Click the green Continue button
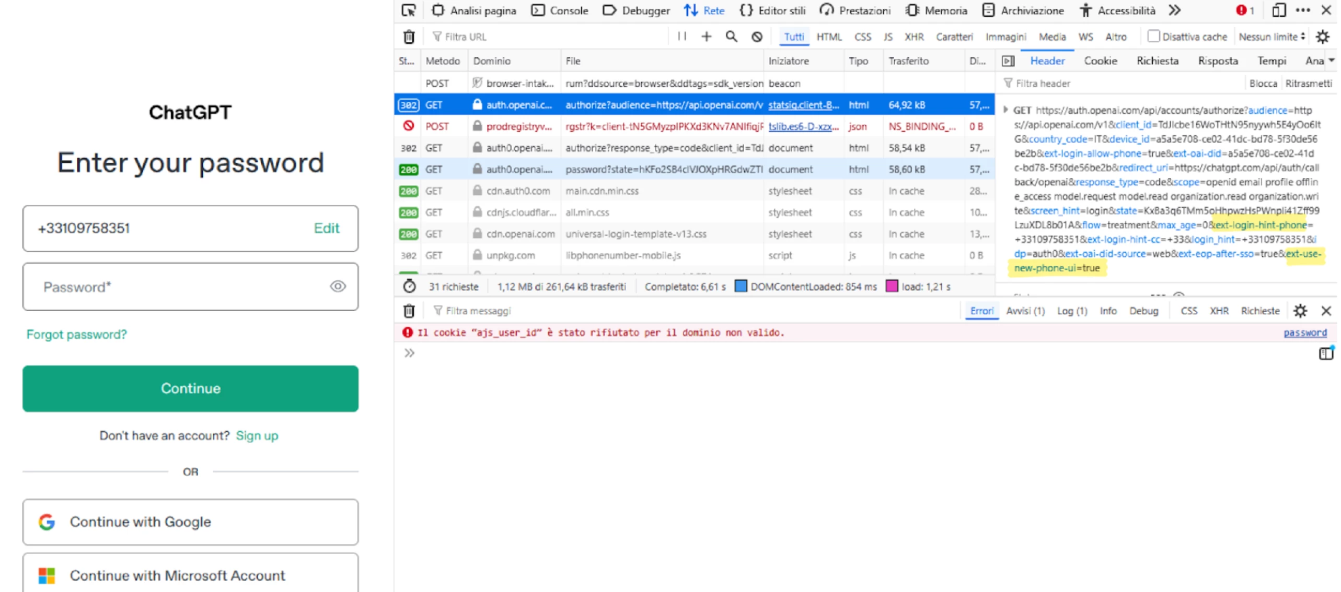Screen dimensions: 1341x592 point(190,388)
